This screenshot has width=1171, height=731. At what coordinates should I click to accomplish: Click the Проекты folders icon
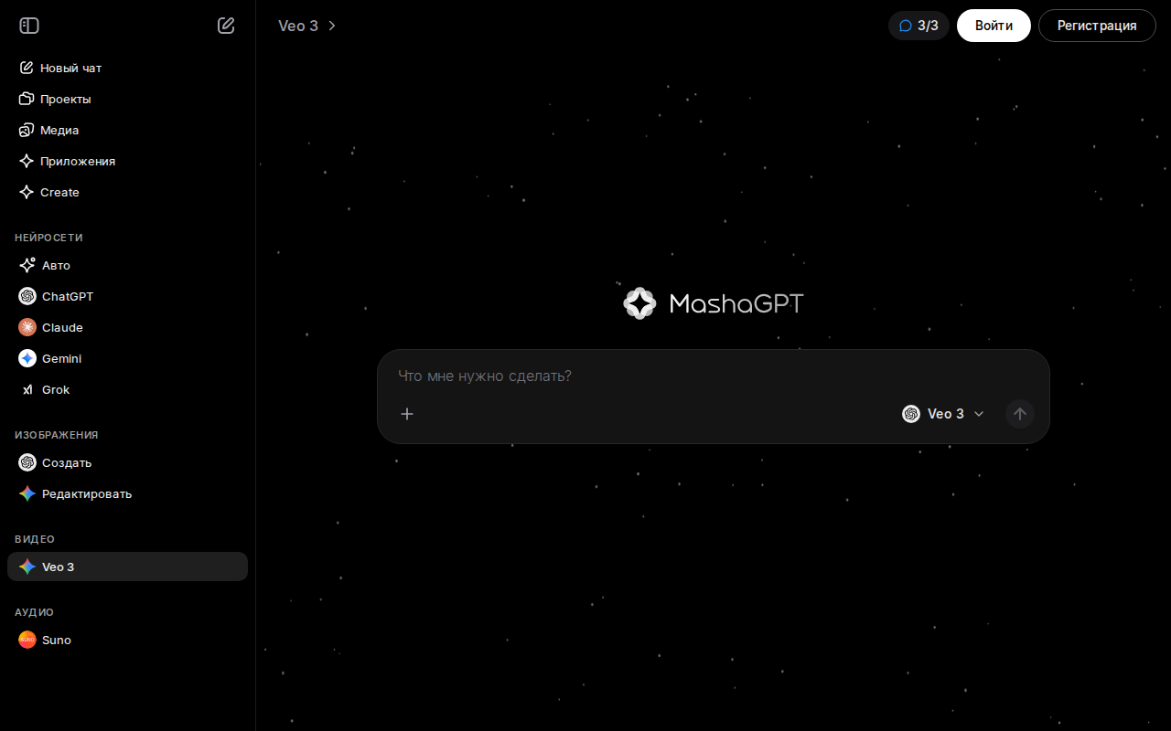click(x=27, y=99)
